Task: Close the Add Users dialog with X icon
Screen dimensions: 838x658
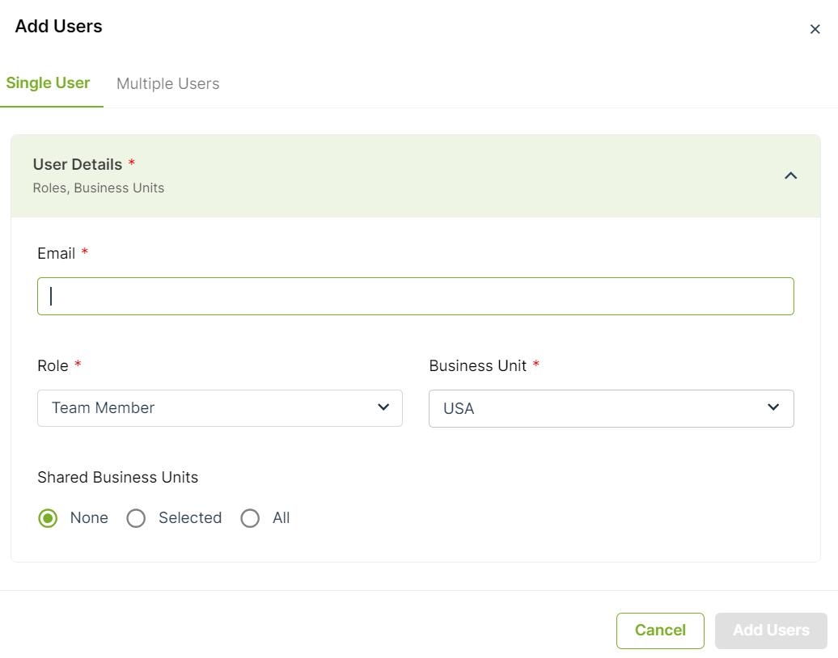Action: [815, 29]
